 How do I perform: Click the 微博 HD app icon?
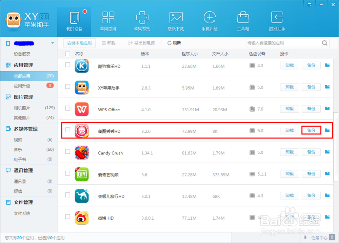pyautogui.click(x=82, y=218)
